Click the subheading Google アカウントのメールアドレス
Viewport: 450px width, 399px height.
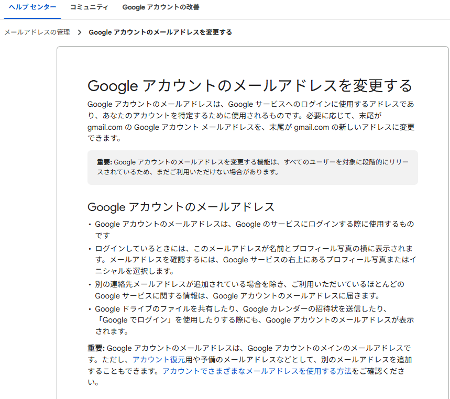[181, 207]
